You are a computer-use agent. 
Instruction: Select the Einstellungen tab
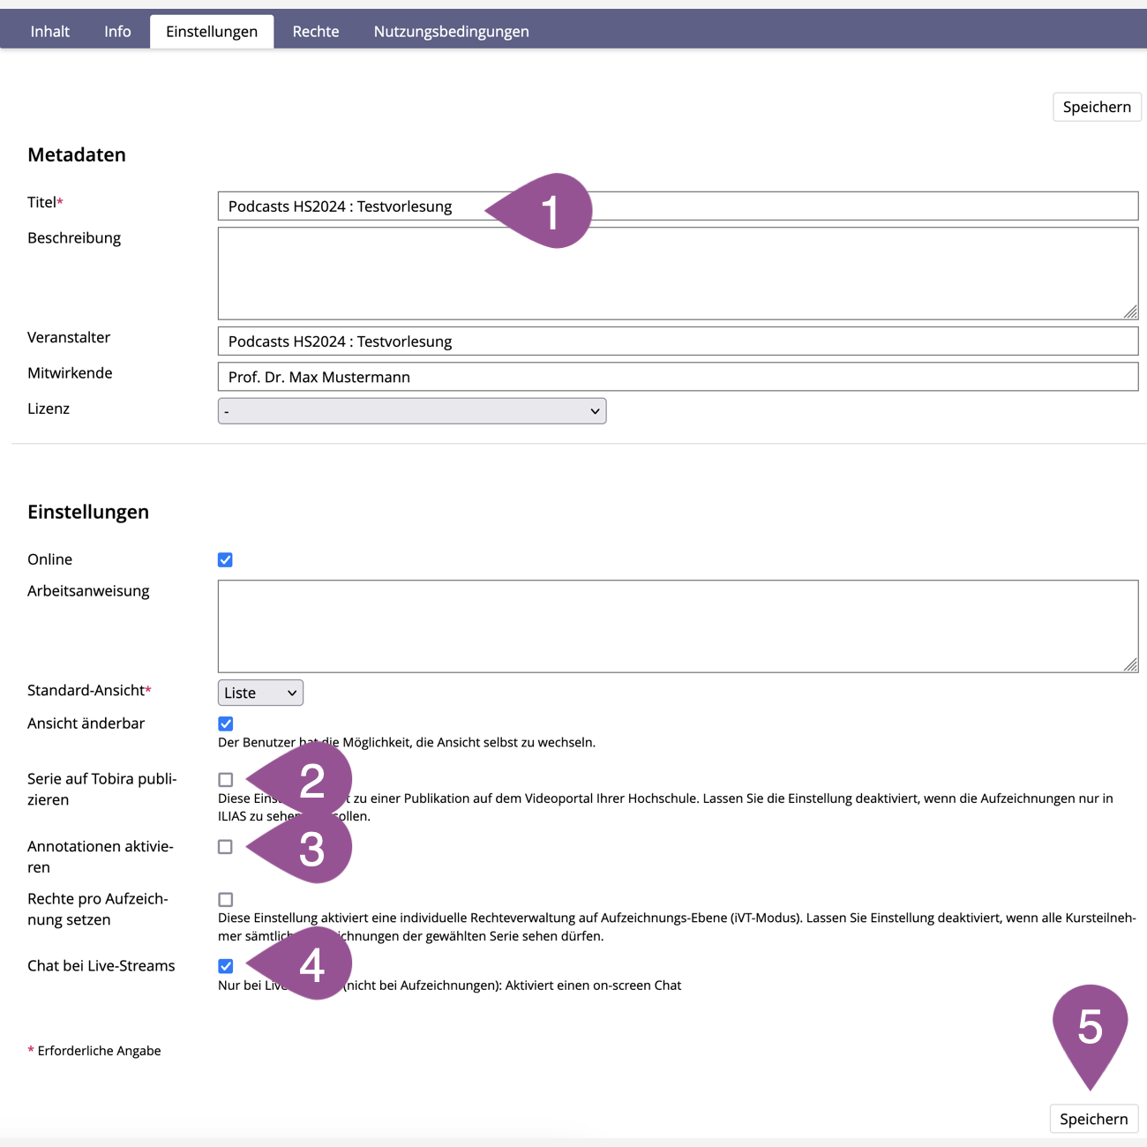click(212, 32)
